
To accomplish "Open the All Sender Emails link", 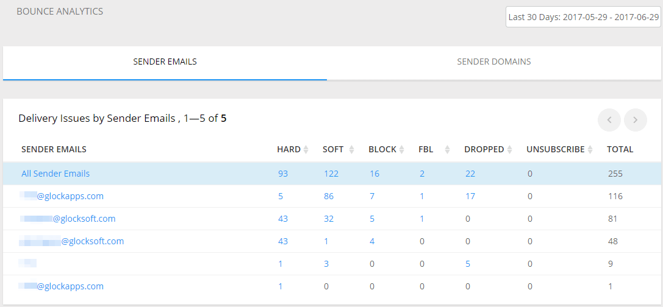I will [56, 174].
